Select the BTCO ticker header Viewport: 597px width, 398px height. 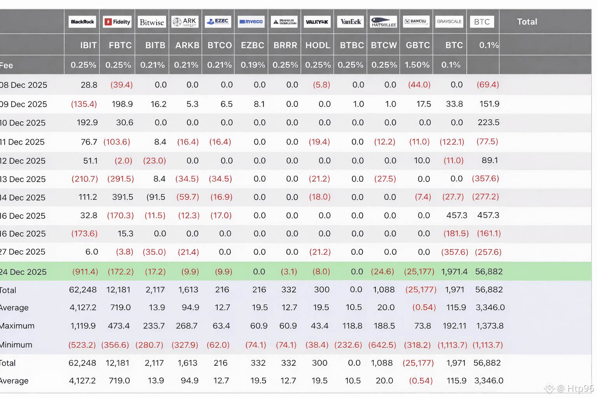pos(220,45)
